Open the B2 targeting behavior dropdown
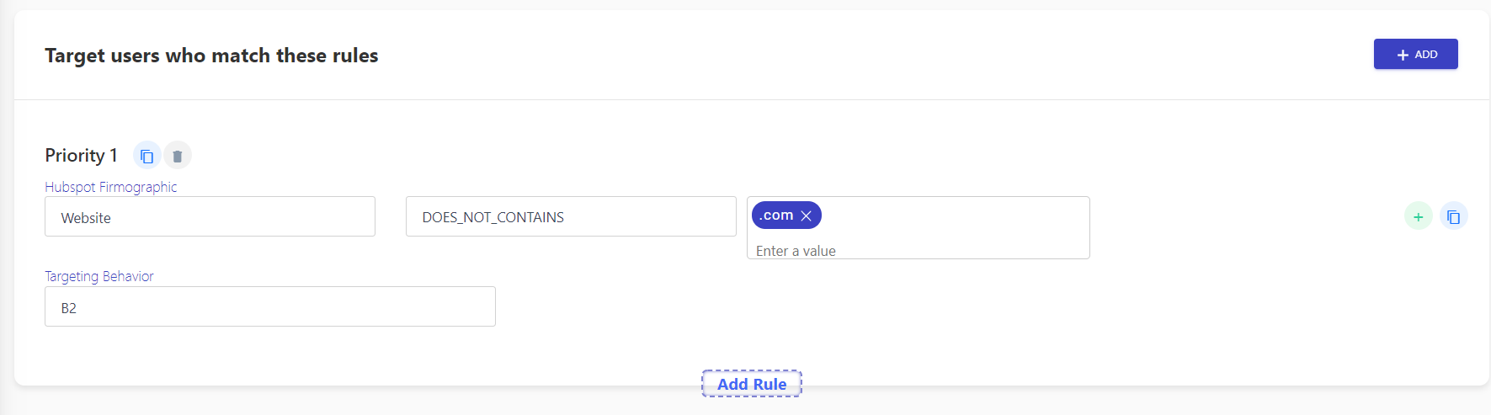The width and height of the screenshot is (1491, 415). (270, 306)
